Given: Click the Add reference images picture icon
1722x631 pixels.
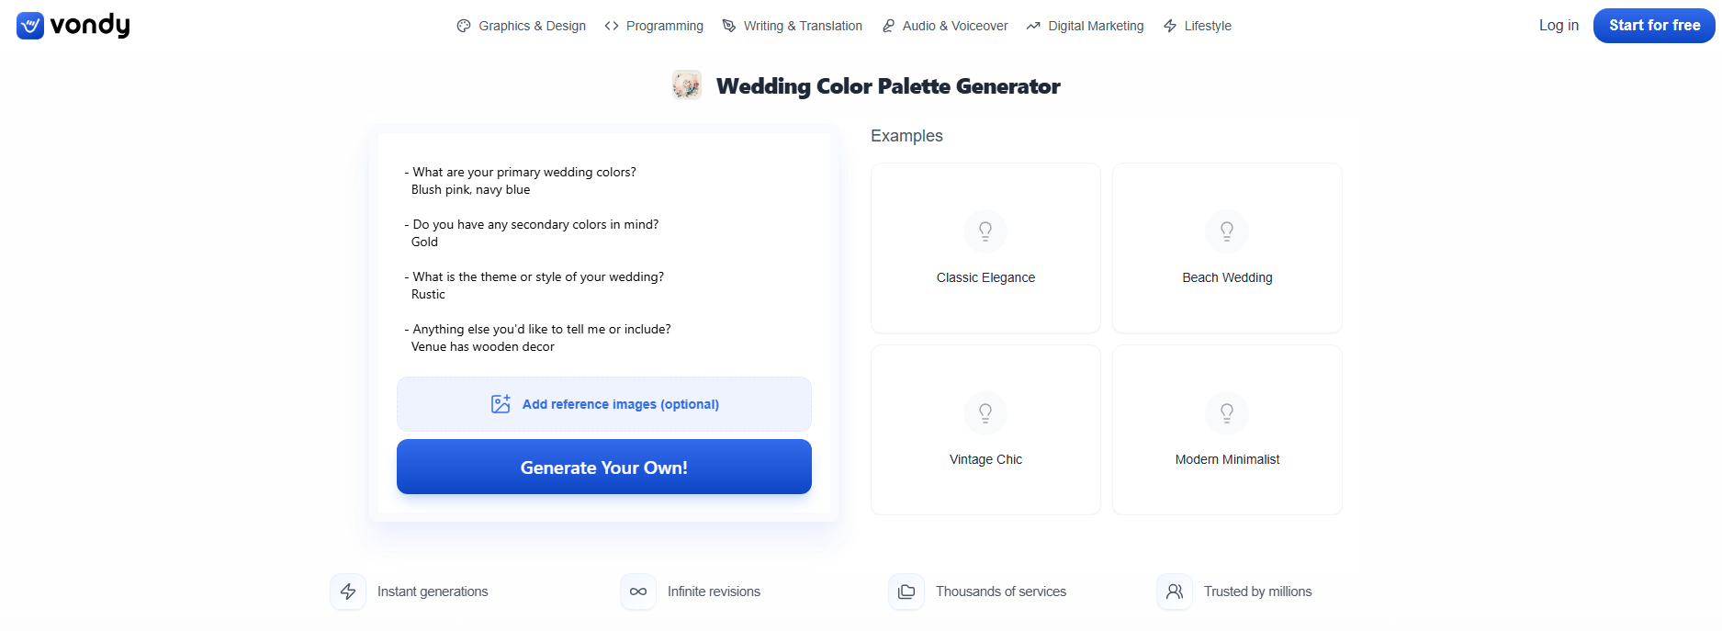Looking at the screenshot, I should [x=501, y=403].
